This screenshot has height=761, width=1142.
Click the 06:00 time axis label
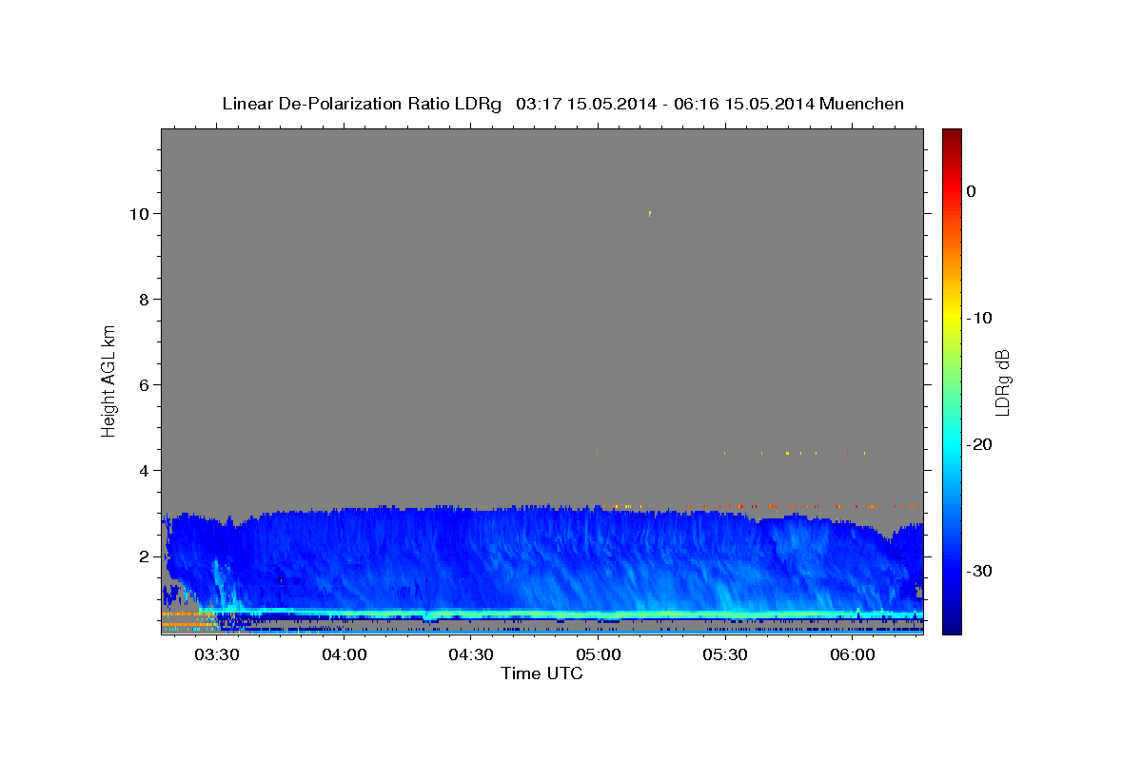click(852, 655)
